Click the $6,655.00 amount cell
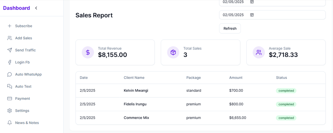The height and width of the screenshot is (133, 333). (x=238, y=118)
